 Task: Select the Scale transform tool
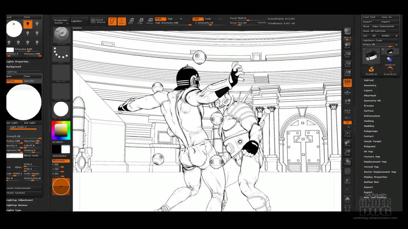click(140, 21)
